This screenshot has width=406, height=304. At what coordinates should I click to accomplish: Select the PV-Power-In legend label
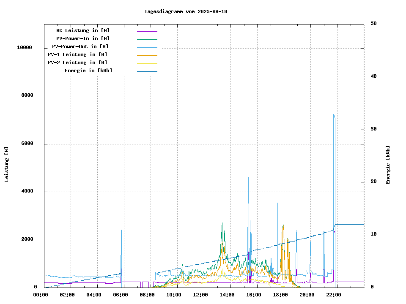pos(83,38)
